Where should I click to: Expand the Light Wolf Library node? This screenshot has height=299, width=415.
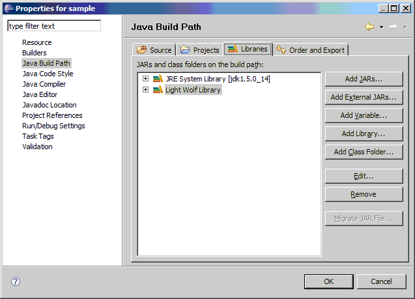(145, 90)
